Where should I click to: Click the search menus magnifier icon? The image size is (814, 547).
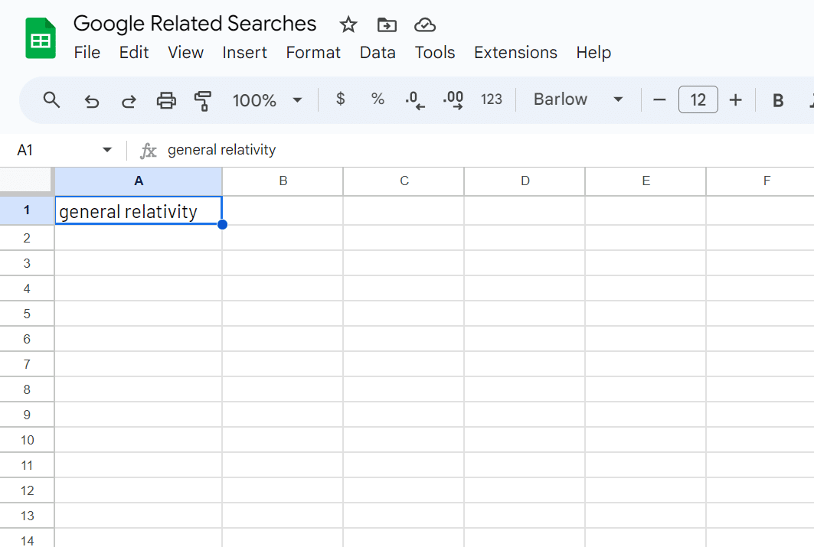pyautogui.click(x=51, y=100)
